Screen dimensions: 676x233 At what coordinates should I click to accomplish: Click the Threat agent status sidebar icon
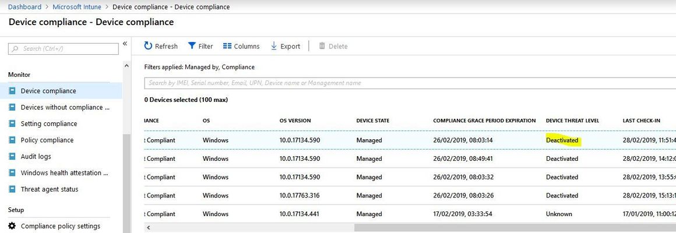(12, 189)
